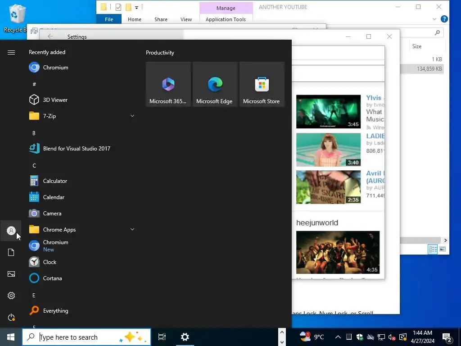Jump to the # section header

34,84
